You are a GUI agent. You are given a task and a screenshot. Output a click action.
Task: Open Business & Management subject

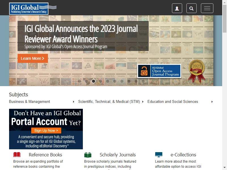(x=30, y=102)
